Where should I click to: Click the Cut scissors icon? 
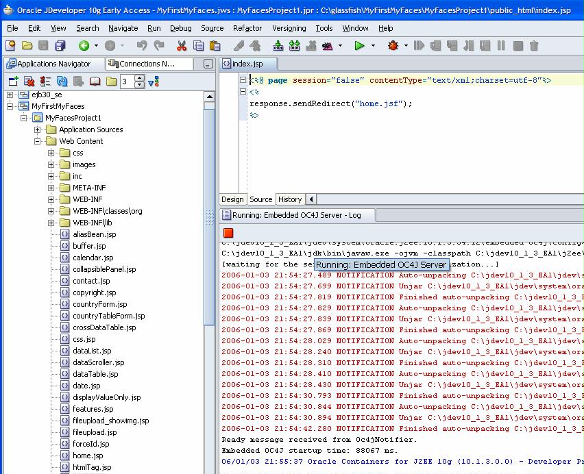182,46
